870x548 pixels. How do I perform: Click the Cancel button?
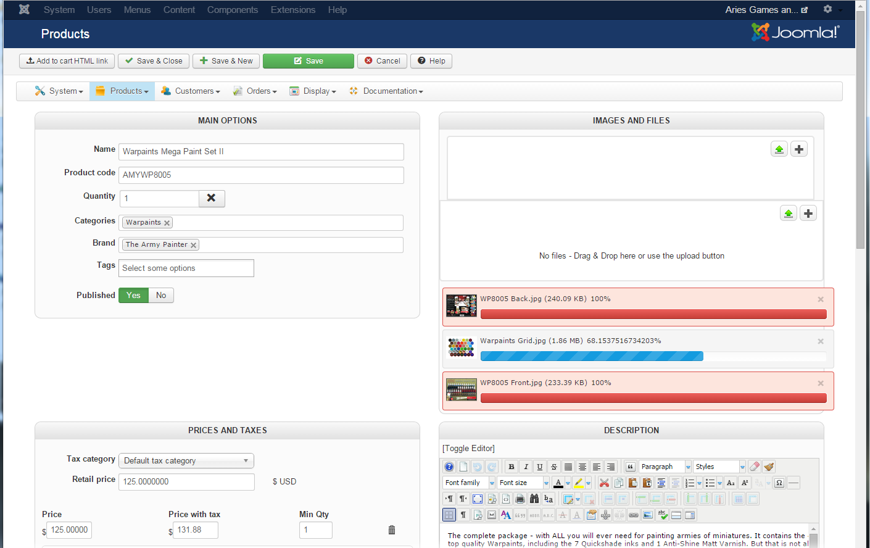click(382, 61)
